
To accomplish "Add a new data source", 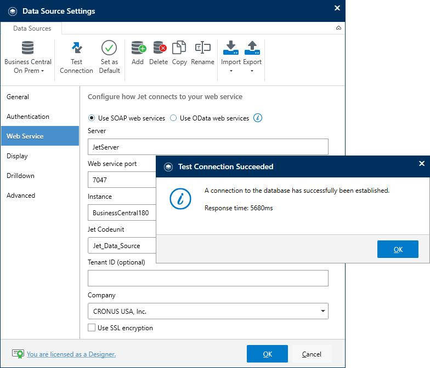I will pos(138,53).
